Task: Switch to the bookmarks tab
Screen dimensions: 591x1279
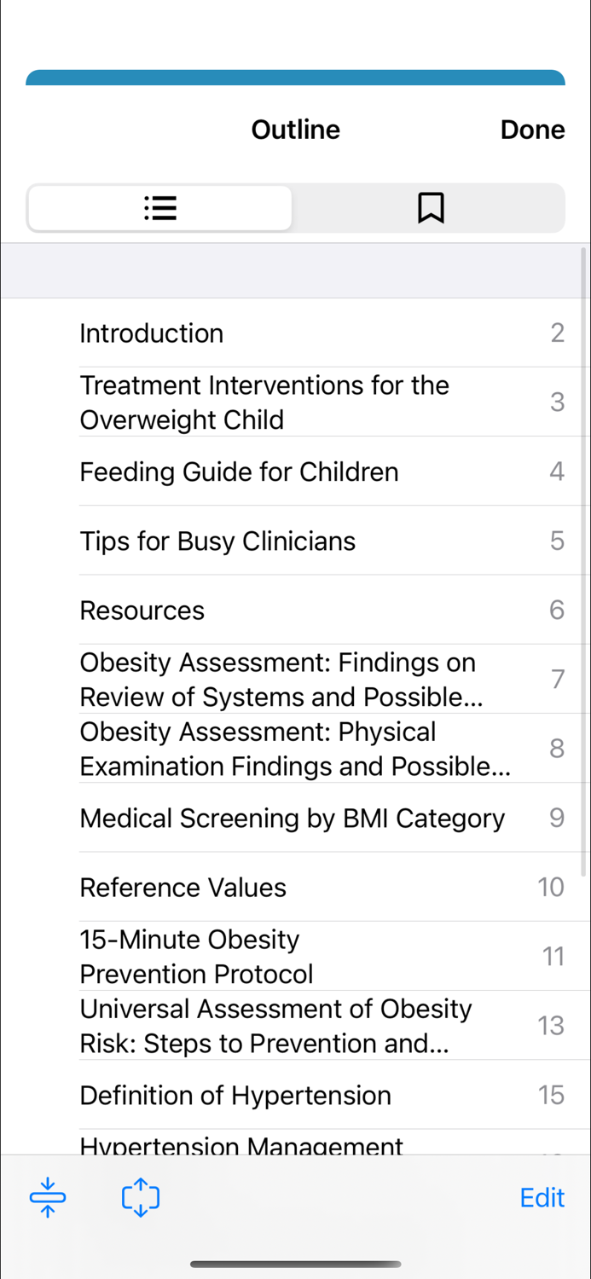Action: (x=431, y=208)
